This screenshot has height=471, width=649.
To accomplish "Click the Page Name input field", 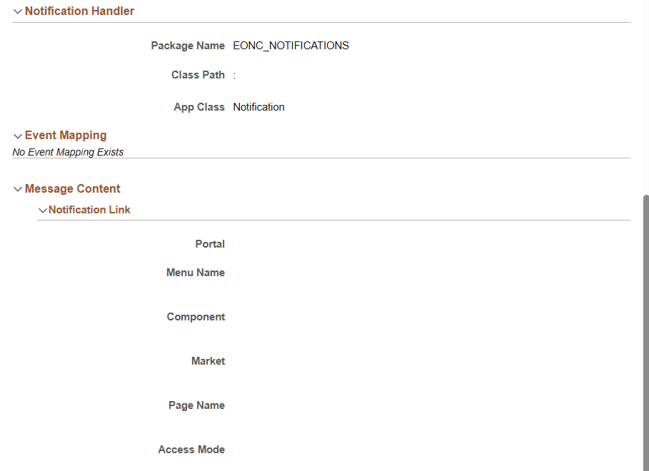I will coord(286,405).
